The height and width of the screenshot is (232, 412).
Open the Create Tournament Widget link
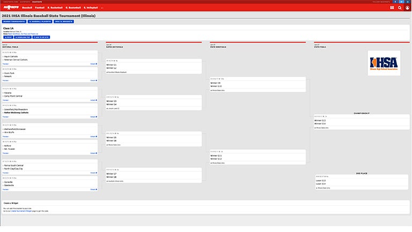[21, 211]
